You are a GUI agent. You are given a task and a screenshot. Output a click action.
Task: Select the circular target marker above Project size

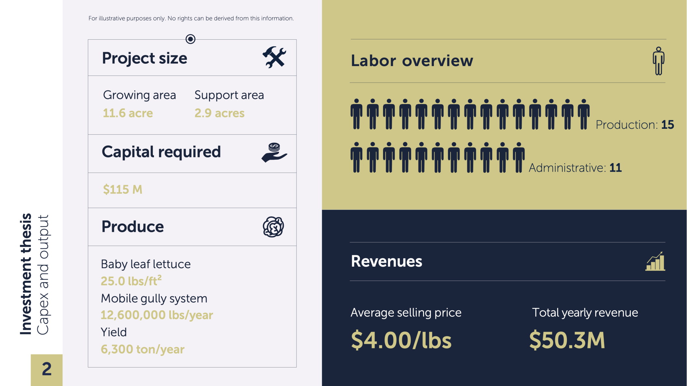click(x=190, y=39)
